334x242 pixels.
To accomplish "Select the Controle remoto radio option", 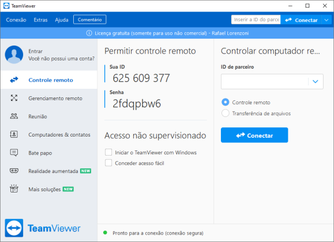I will point(226,102).
